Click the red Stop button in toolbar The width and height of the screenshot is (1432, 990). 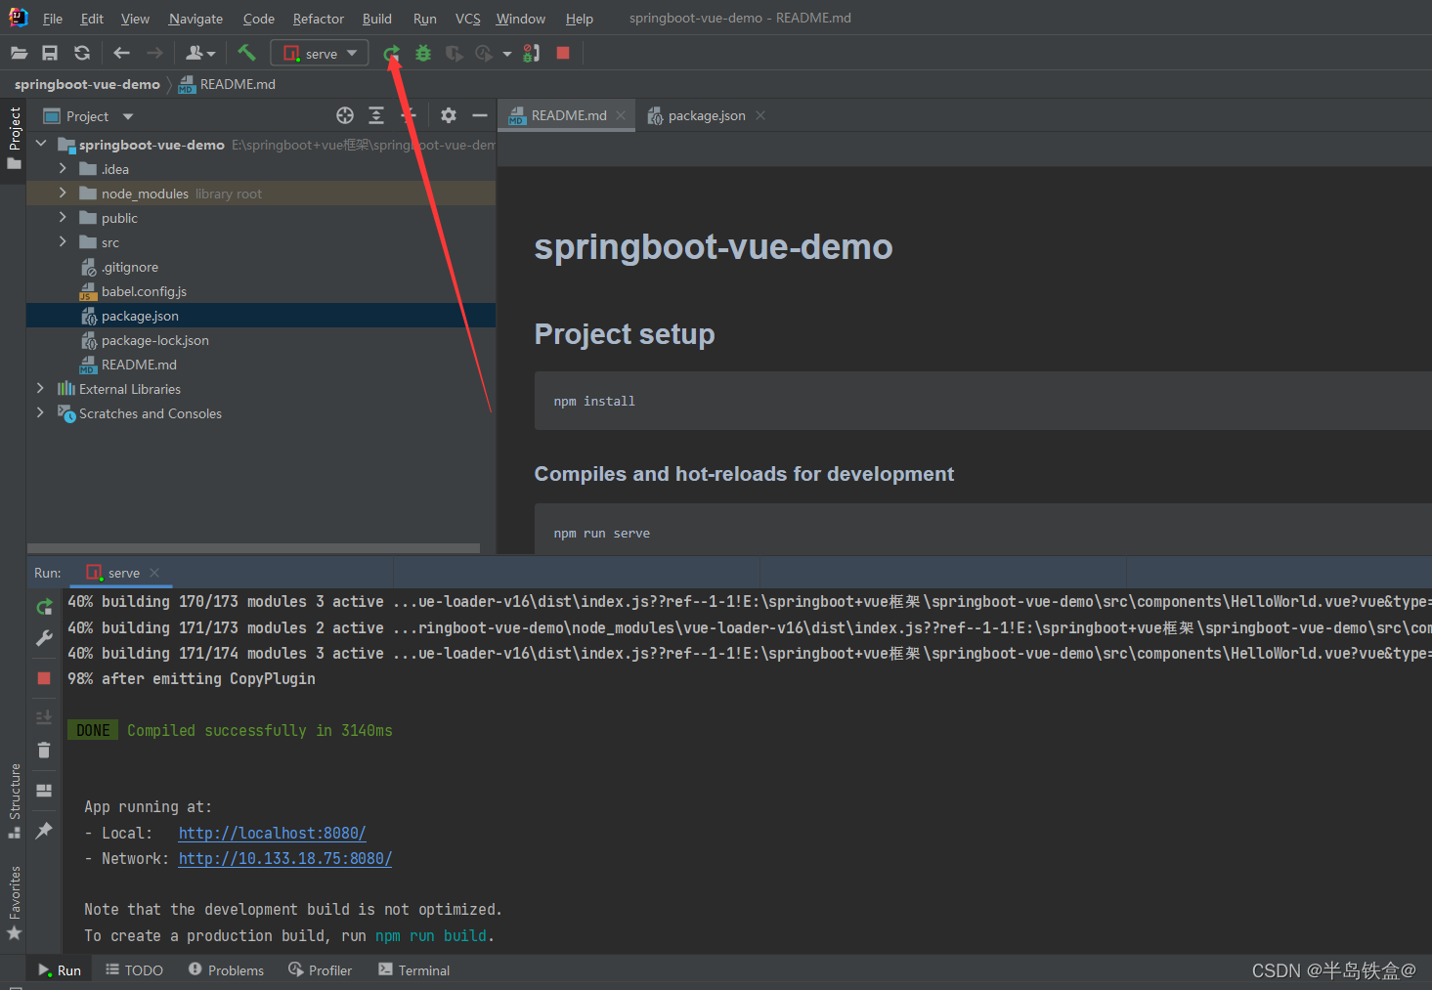(563, 53)
